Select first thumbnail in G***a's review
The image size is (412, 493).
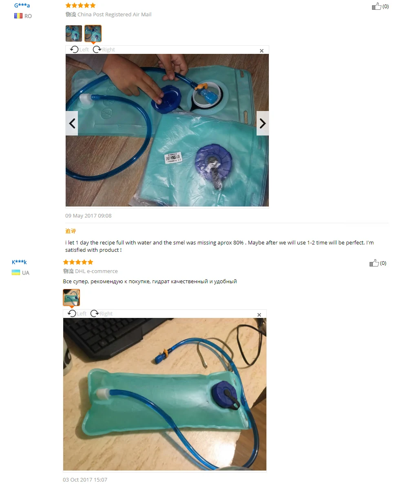74,33
